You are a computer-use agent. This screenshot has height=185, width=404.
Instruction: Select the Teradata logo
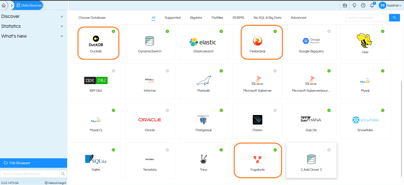[150, 159]
